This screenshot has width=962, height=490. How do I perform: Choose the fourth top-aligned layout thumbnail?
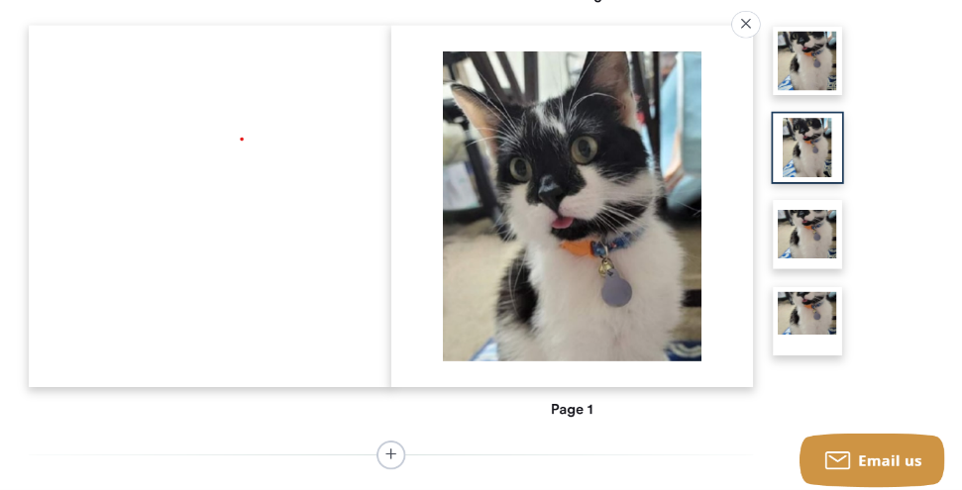pyautogui.click(x=807, y=321)
